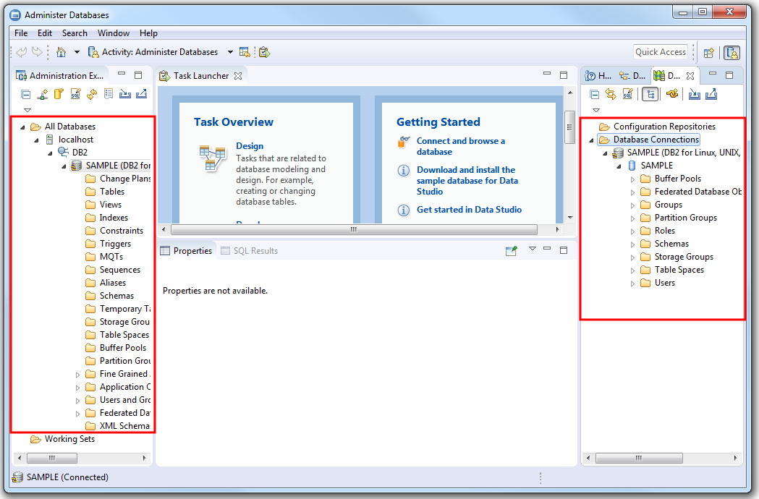Open Task Launcher from the main toolbar icon

point(264,52)
